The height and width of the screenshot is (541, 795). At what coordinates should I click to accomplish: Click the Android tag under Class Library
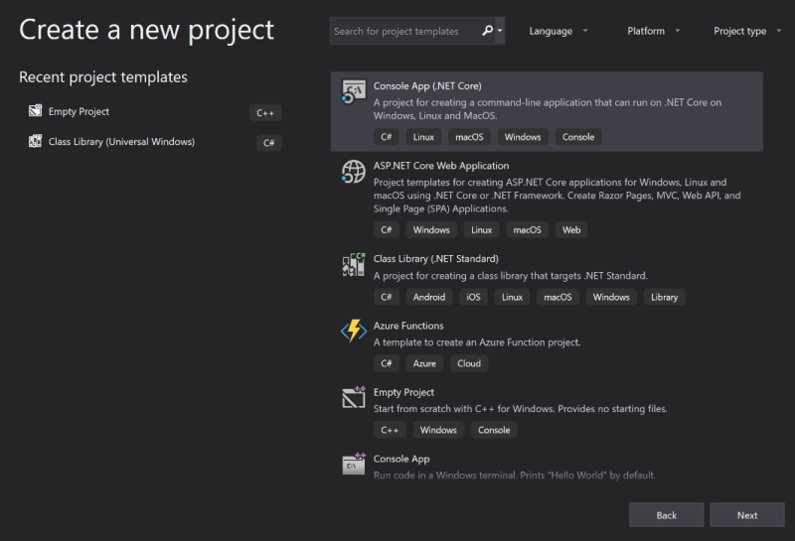[429, 297]
